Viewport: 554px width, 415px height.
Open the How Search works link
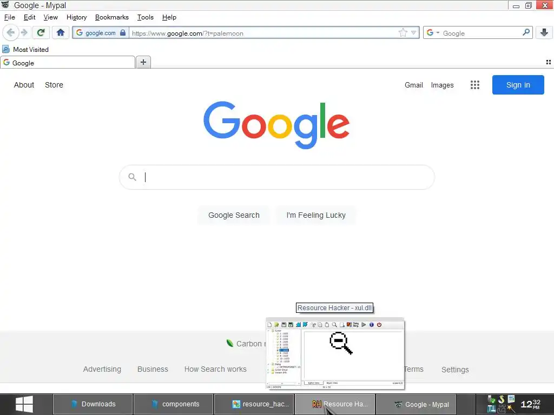tap(215, 369)
